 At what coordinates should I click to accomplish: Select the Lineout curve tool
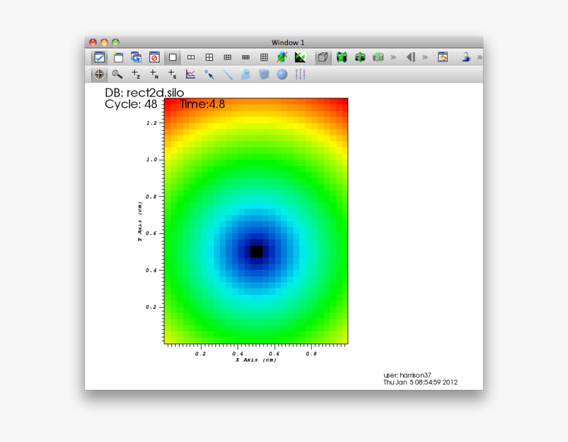click(x=190, y=74)
